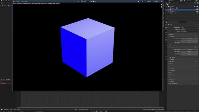This screenshot has width=199, height=112.
Task: Open the Outliner filter icon
Action: [195, 3]
